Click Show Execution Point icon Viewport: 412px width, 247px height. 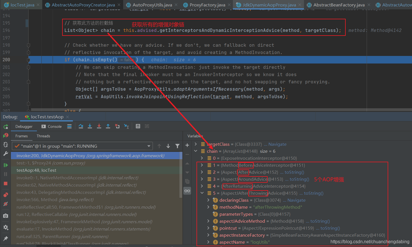69,126
